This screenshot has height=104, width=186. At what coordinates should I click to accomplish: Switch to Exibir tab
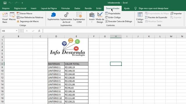tap(99, 8)
